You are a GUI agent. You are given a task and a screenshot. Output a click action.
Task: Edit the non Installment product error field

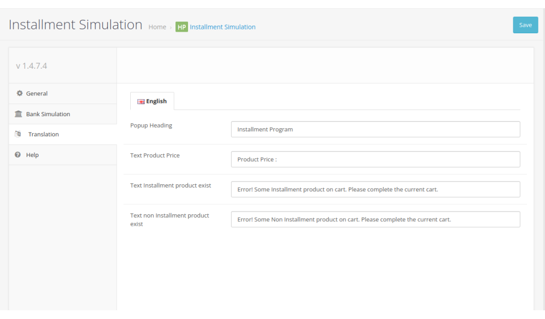375,219
